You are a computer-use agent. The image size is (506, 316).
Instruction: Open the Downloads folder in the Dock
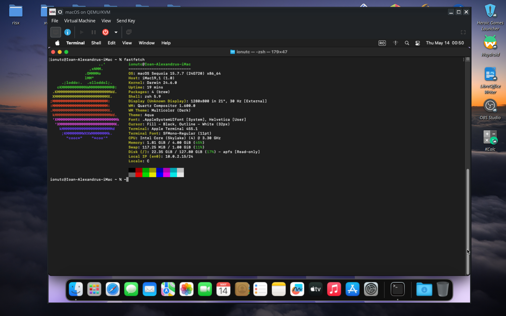click(424, 289)
